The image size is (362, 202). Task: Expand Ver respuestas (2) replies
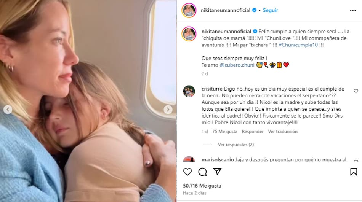click(236, 145)
